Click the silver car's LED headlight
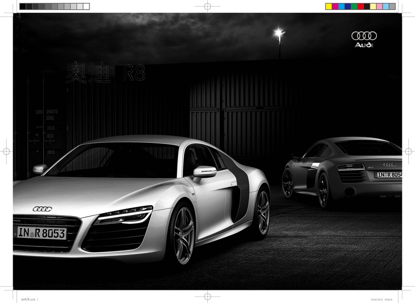This screenshot has height=303, width=415. 124,215
